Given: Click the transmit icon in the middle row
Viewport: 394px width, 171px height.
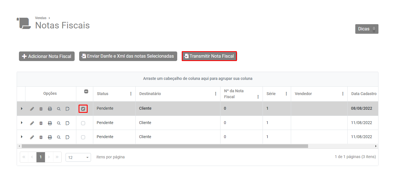Looking at the screenshot, I should pyautogui.click(x=68, y=123).
